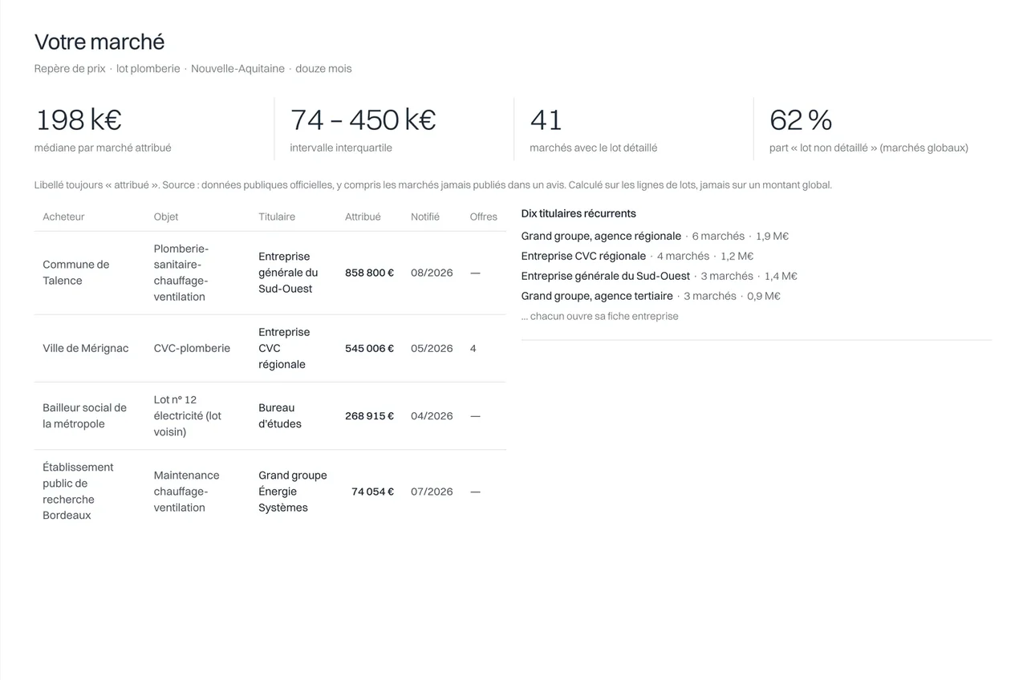Click notification date '04/2026'

click(432, 415)
